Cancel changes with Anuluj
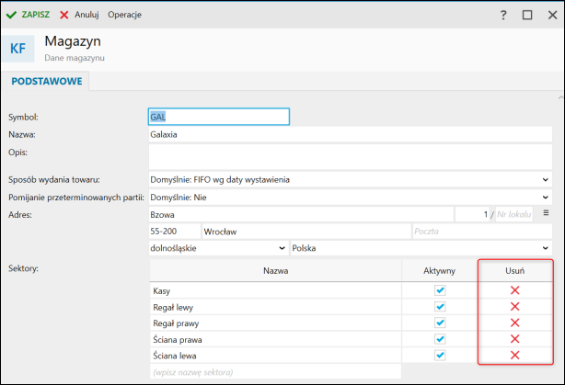 tap(79, 16)
